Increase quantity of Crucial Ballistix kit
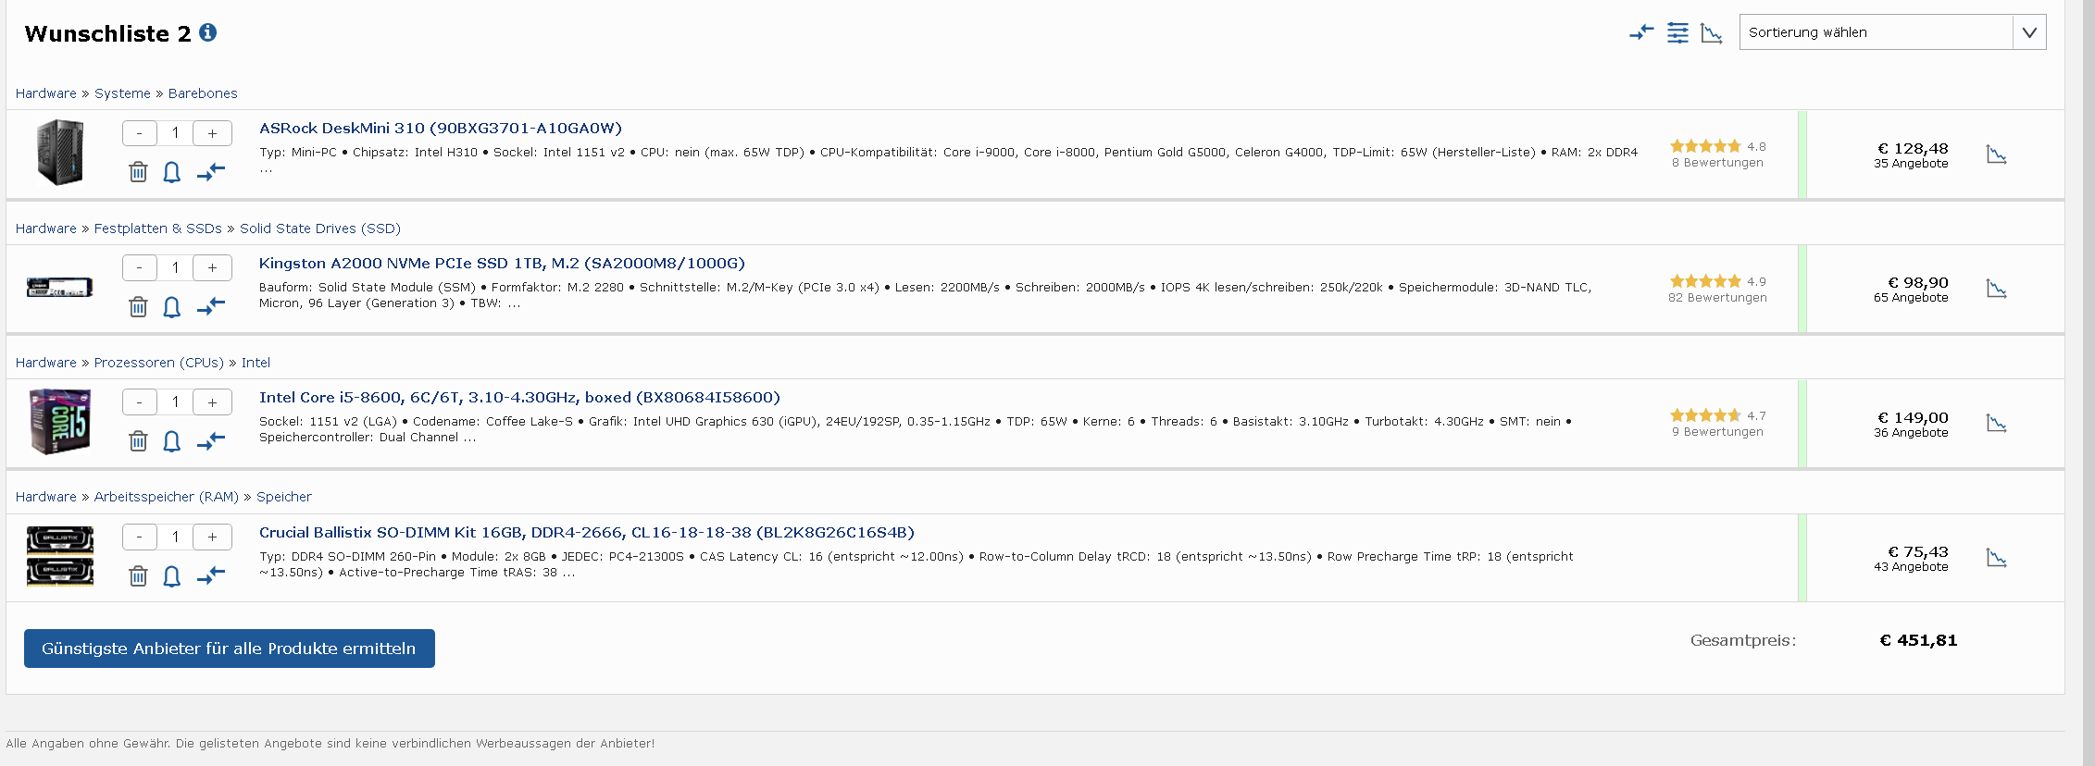This screenshot has width=2095, height=766. [213, 537]
